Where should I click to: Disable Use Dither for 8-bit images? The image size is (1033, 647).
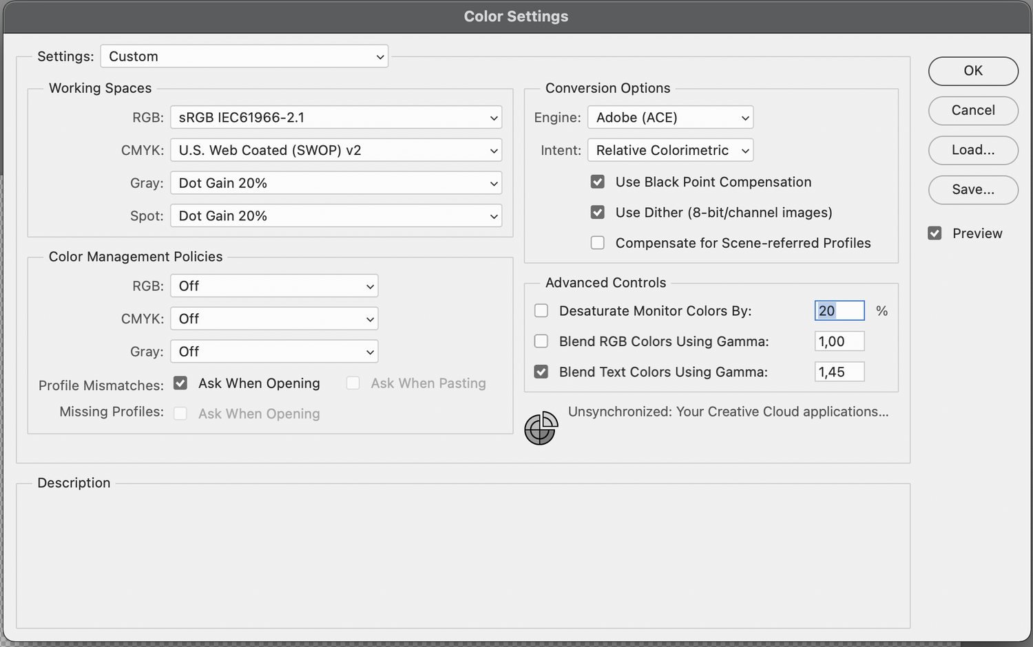(x=598, y=213)
